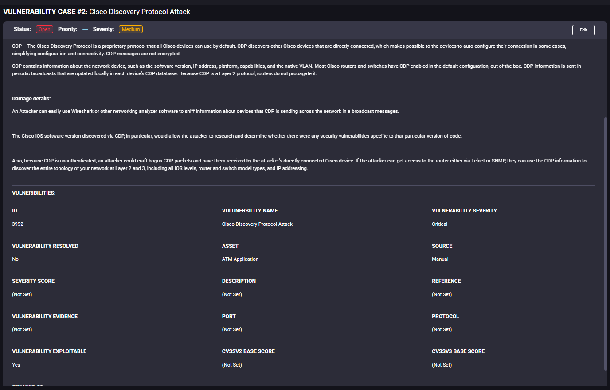This screenshot has width=610, height=390.
Task: Click the (Not Set) value under Reference
Action: [442, 294]
